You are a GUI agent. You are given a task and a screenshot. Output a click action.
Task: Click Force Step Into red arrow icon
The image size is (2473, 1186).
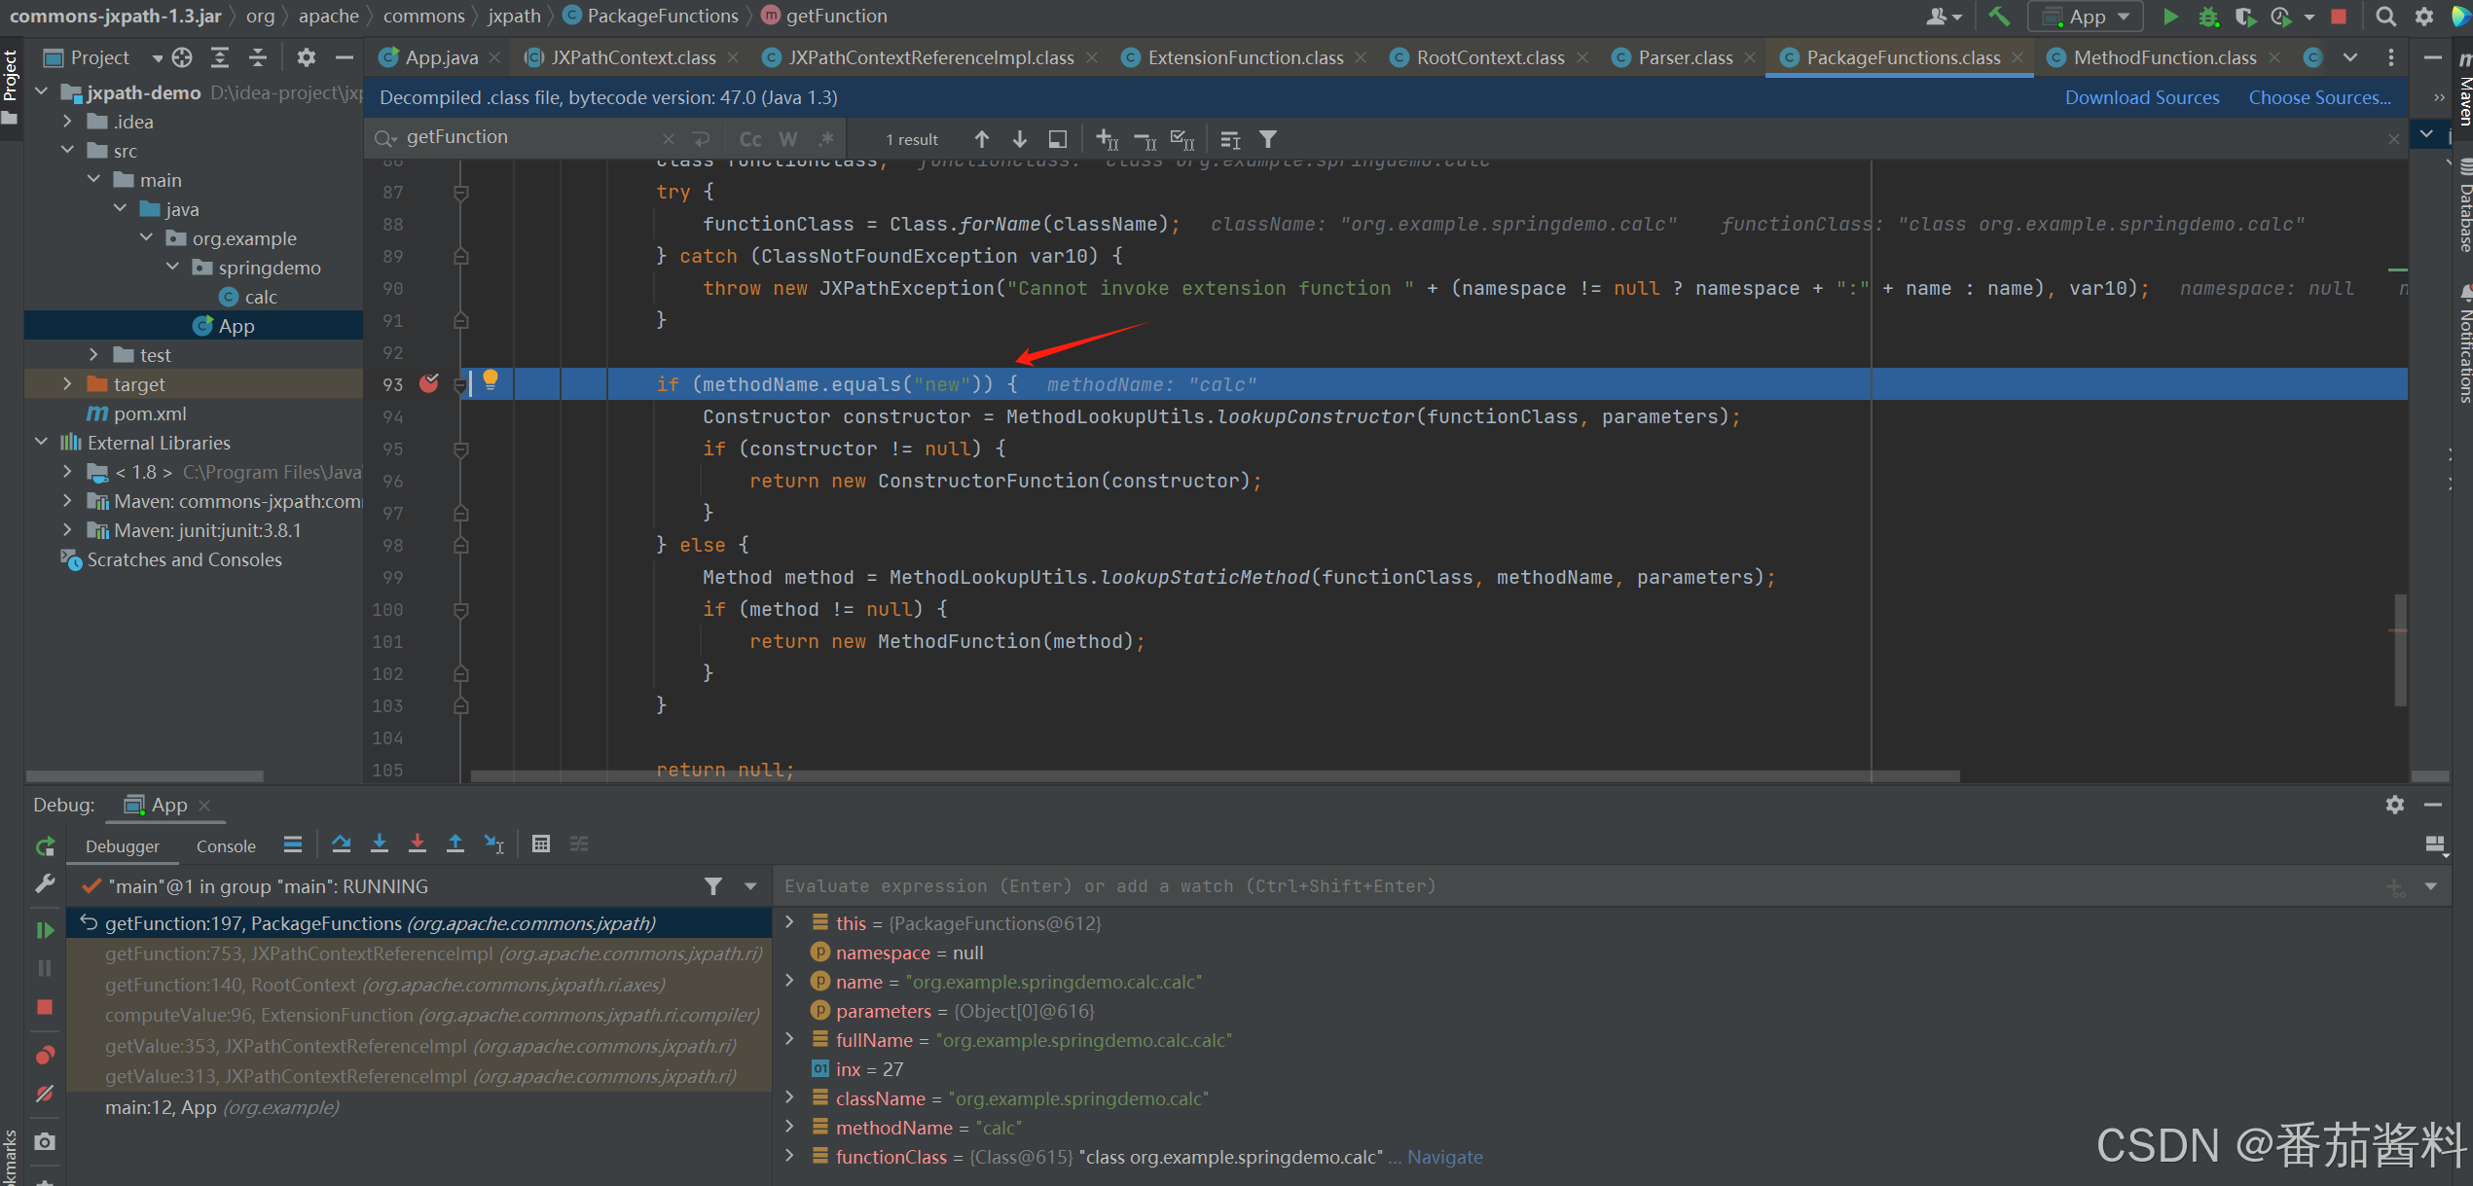pos(418,844)
